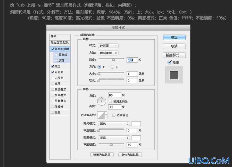The image size is (232, 167).
Task: Open 投影 settings in styles list
Action: coord(57,113)
